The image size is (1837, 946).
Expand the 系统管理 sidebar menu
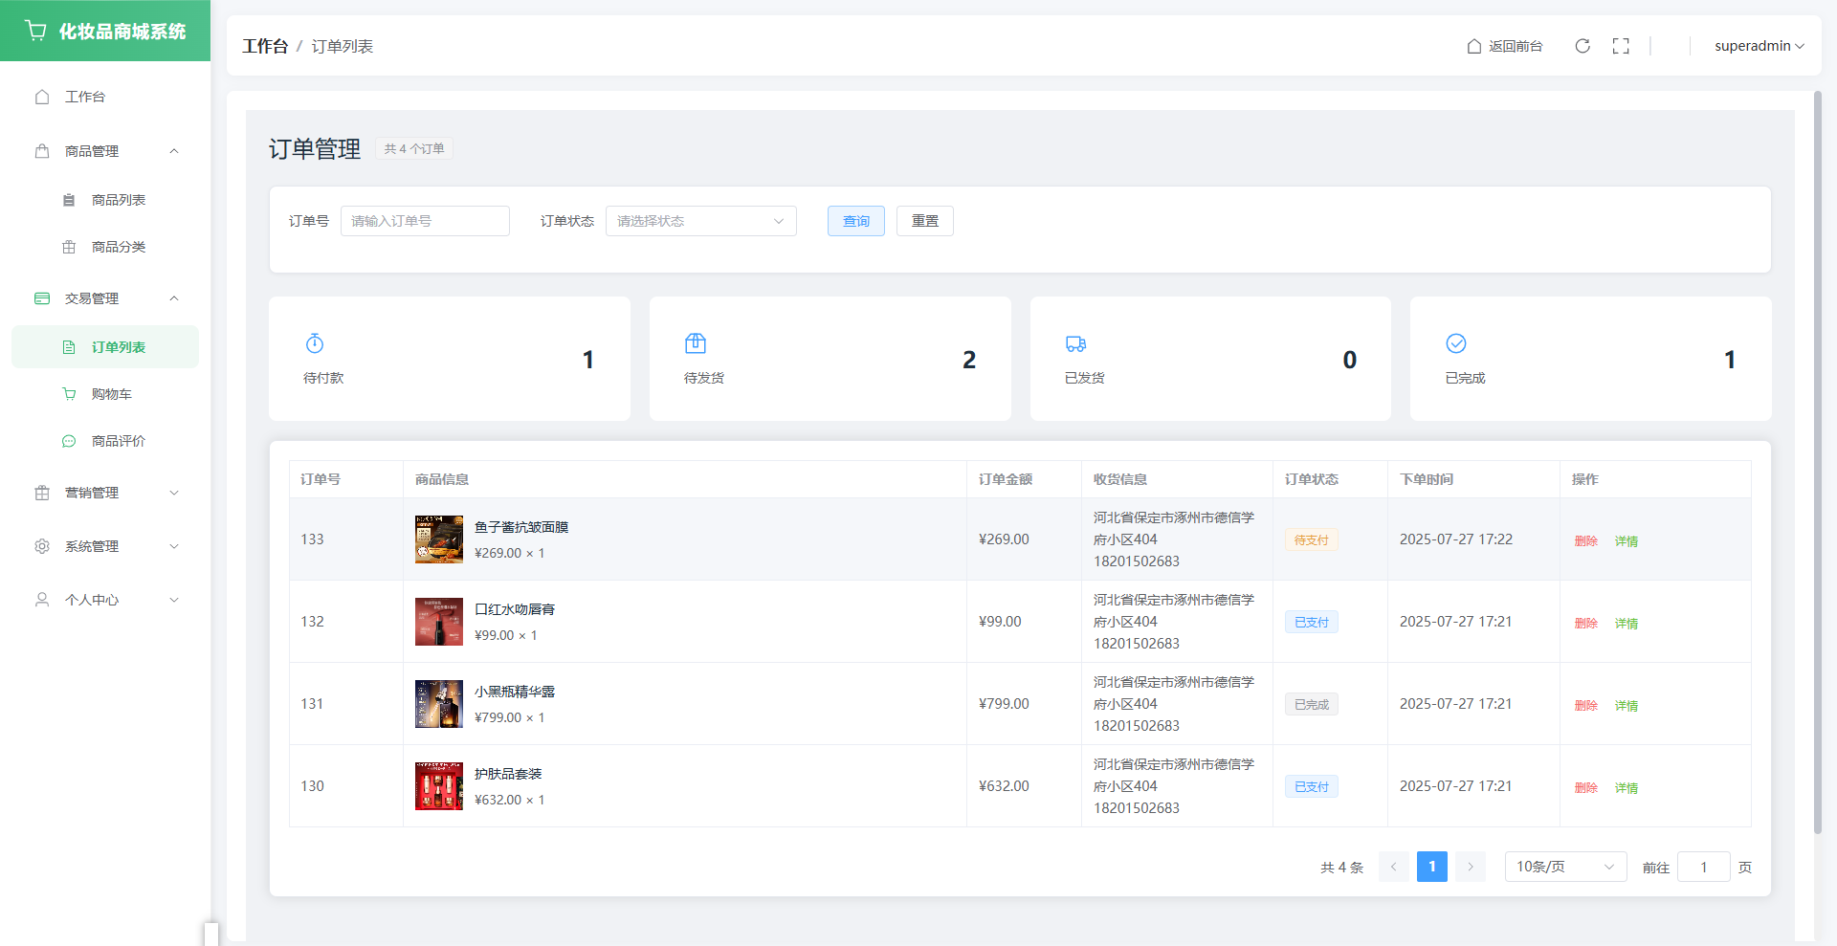105,546
